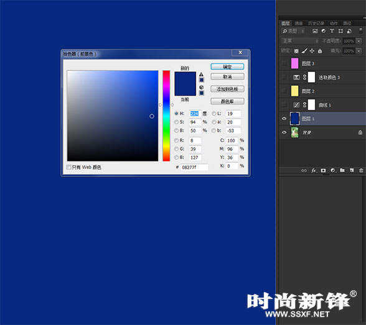The height and width of the screenshot is (325, 366).
Task: Hide 图层 1 layer eye icon
Action: pyautogui.click(x=284, y=119)
